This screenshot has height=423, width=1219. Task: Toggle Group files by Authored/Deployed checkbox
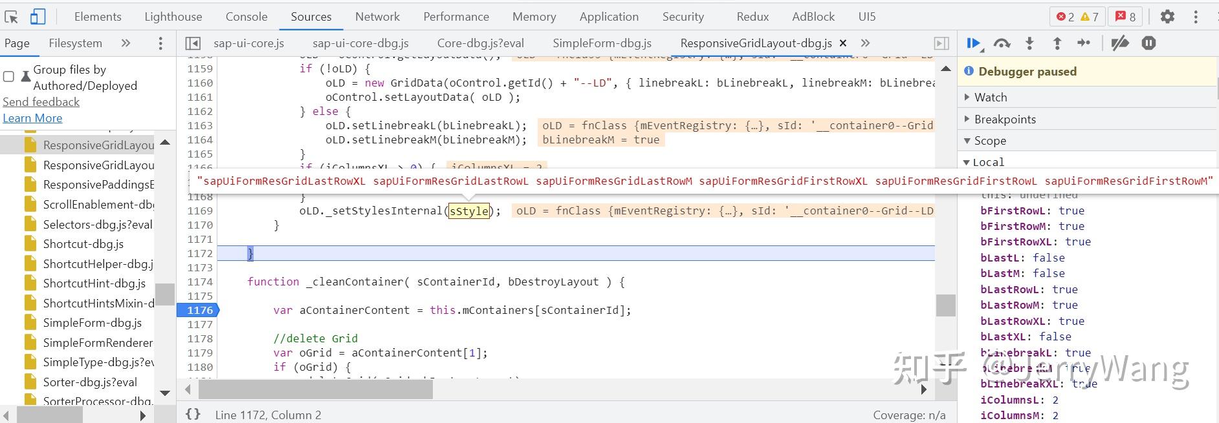click(x=8, y=77)
